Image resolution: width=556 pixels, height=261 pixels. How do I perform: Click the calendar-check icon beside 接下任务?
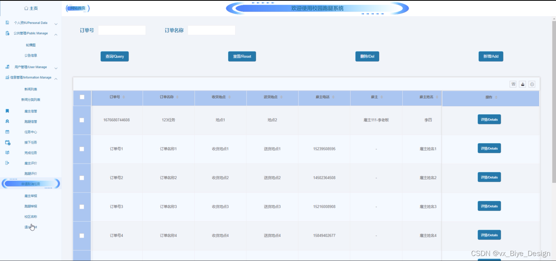8,142
